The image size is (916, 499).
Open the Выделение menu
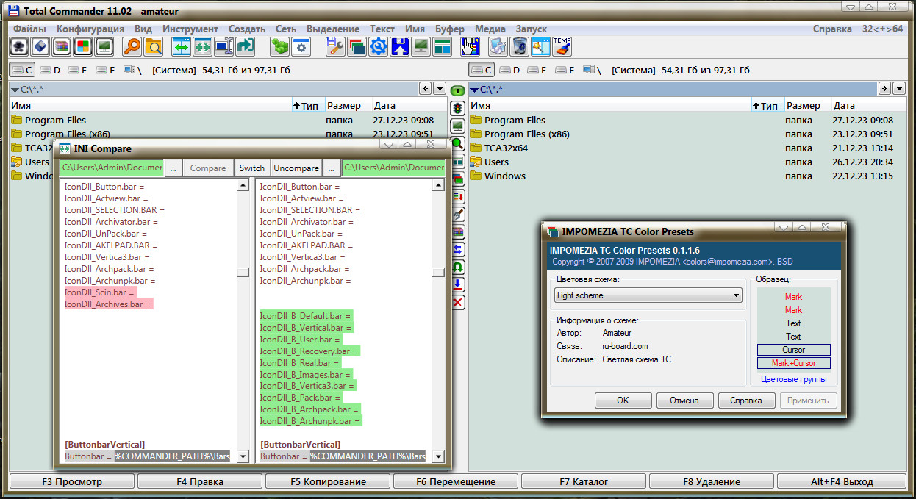333,29
